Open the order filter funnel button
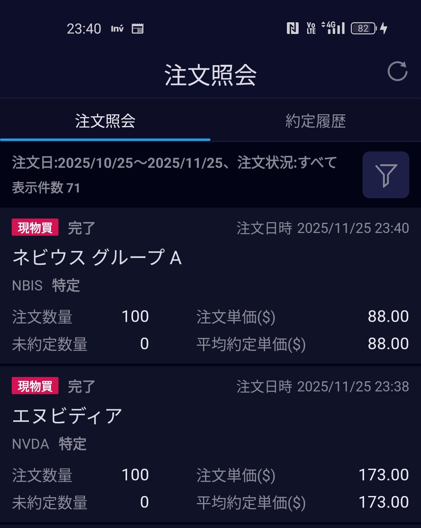Screen dimensions: 421x528 pyautogui.click(x=386, y=175)
